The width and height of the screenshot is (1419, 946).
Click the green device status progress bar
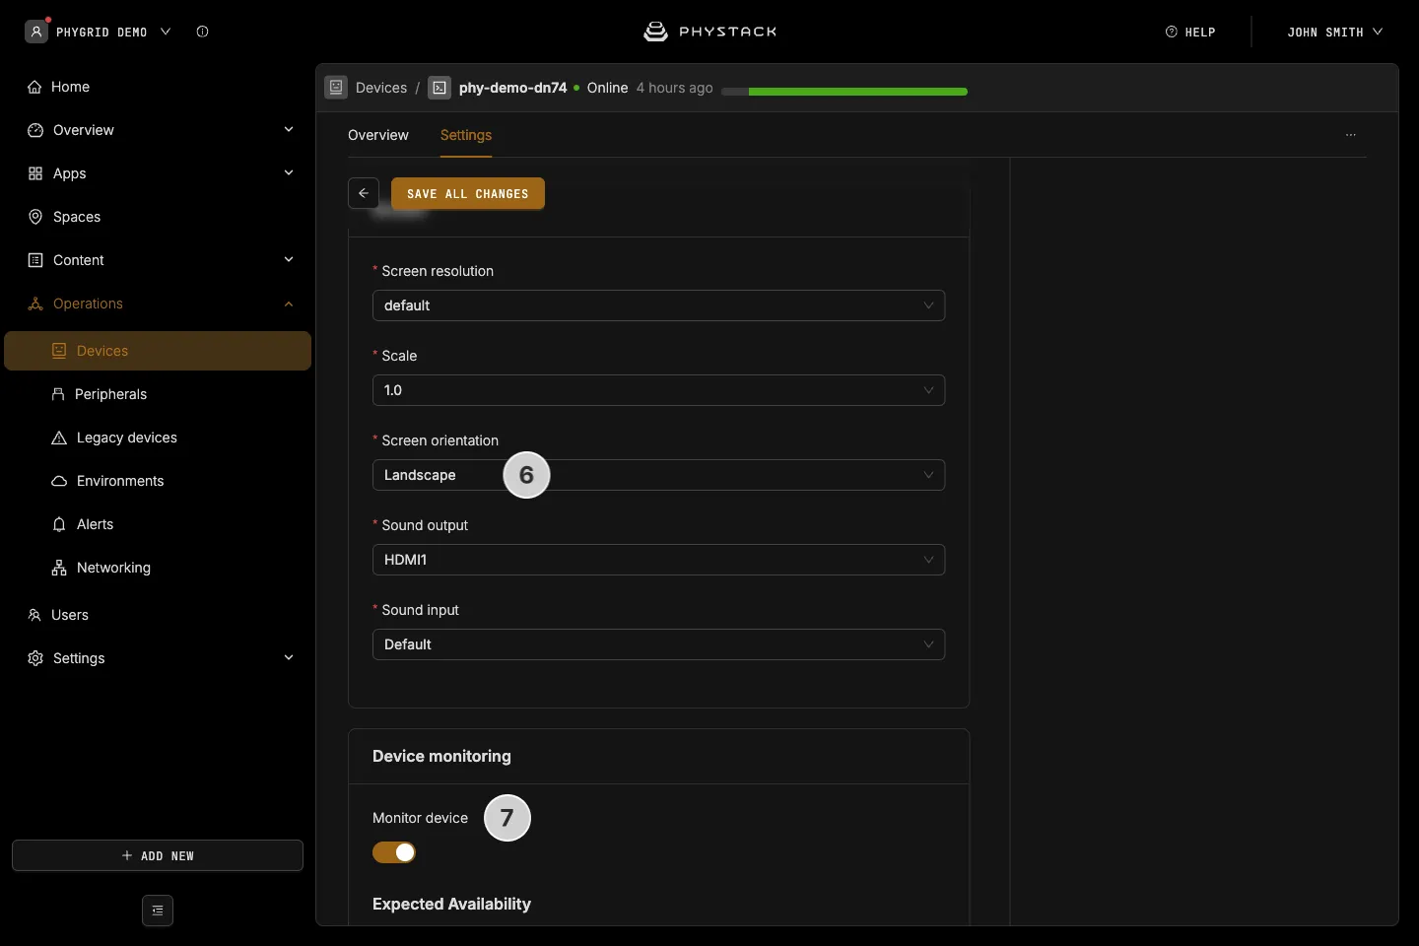pos(845,92)
